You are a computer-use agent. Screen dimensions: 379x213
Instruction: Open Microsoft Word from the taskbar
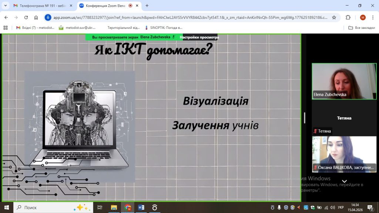point(141,207)
